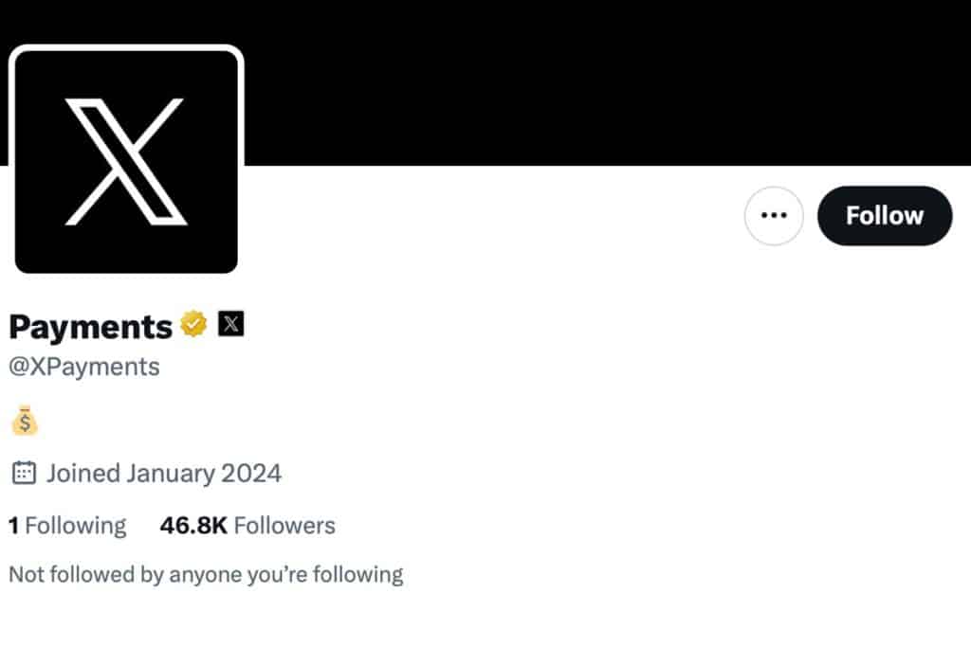This screenshot has width=971, height=647.
Task: Open the 1 Following list
Action: (x=67, y=525)
